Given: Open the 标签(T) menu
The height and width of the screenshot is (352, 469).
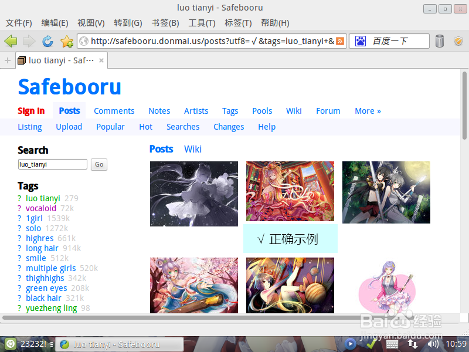Looking at the screenshot, I should click(x=238, y=23).
